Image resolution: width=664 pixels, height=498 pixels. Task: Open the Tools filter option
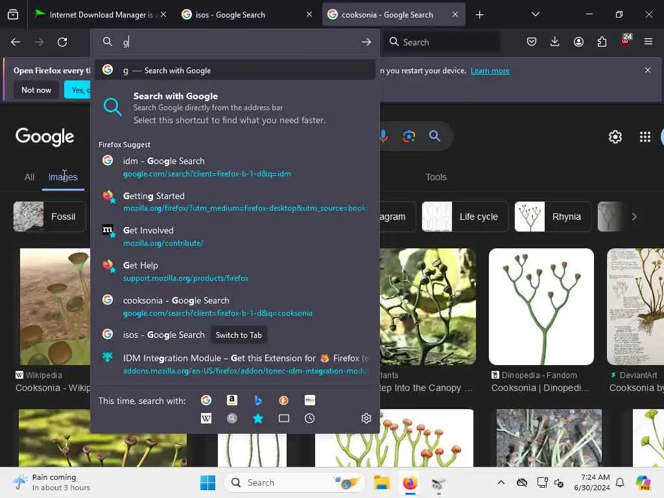pos(436,177)
